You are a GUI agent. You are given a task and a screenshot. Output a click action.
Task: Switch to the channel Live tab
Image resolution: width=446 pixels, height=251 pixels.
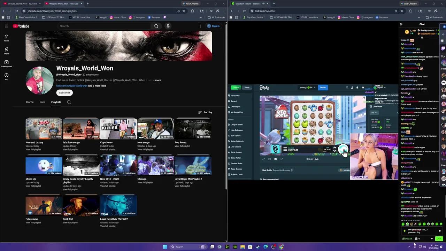pos(42,102)
